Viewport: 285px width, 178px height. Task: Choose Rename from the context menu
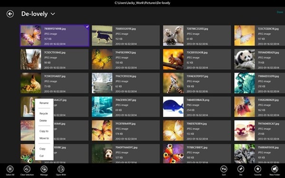pos(44,103)
